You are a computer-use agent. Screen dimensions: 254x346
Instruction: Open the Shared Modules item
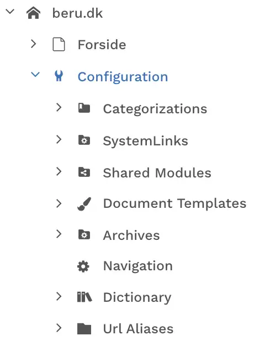(x=157, y=172)
